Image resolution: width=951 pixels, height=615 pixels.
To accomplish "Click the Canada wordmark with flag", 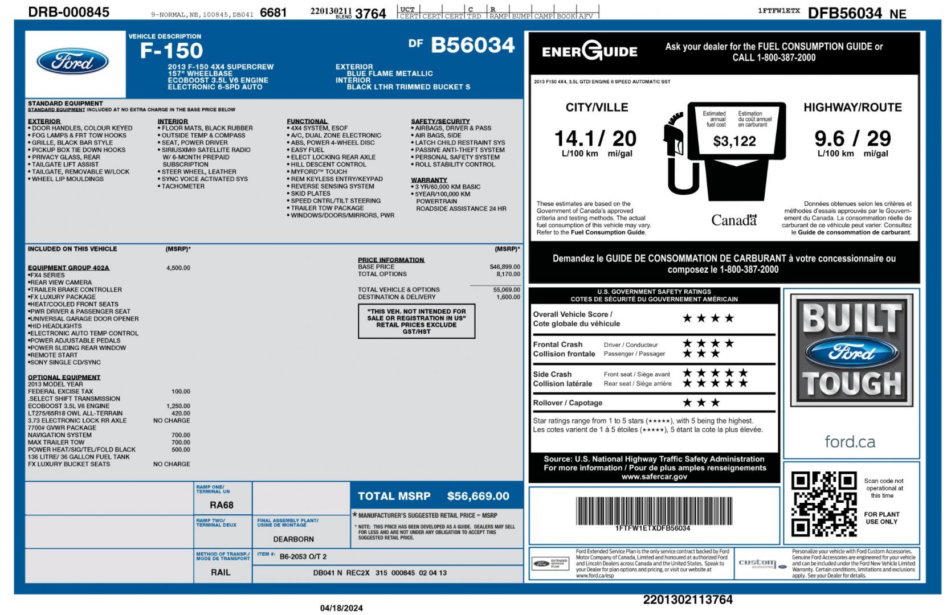I will click(734, 220).
